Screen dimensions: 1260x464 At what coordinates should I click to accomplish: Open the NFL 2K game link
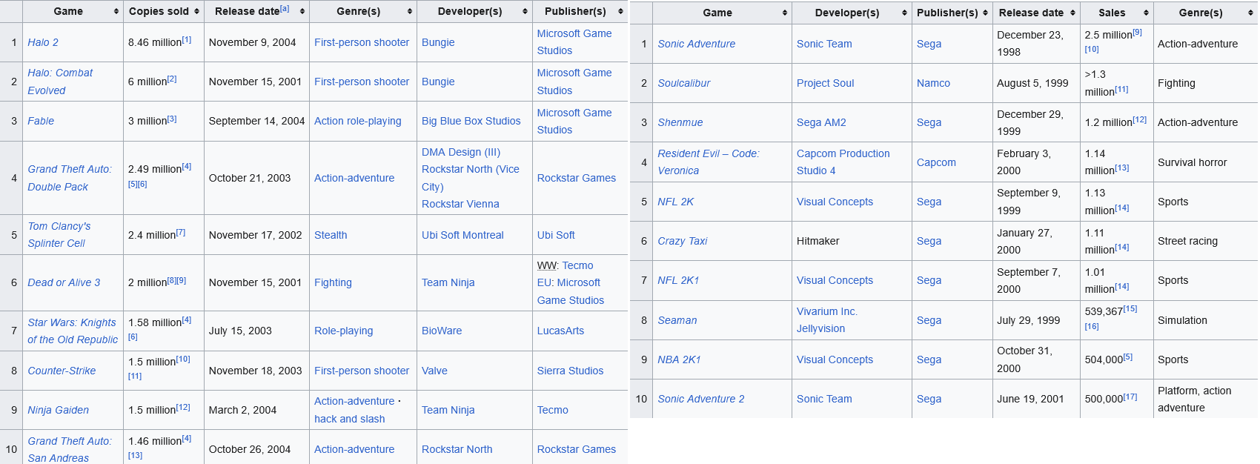pos(676,202)
